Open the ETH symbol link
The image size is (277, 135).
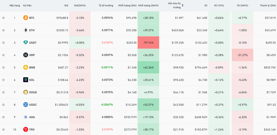coord(32,30)
